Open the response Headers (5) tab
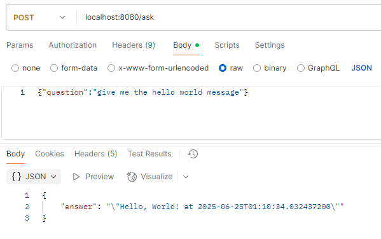 pos(96,154)
